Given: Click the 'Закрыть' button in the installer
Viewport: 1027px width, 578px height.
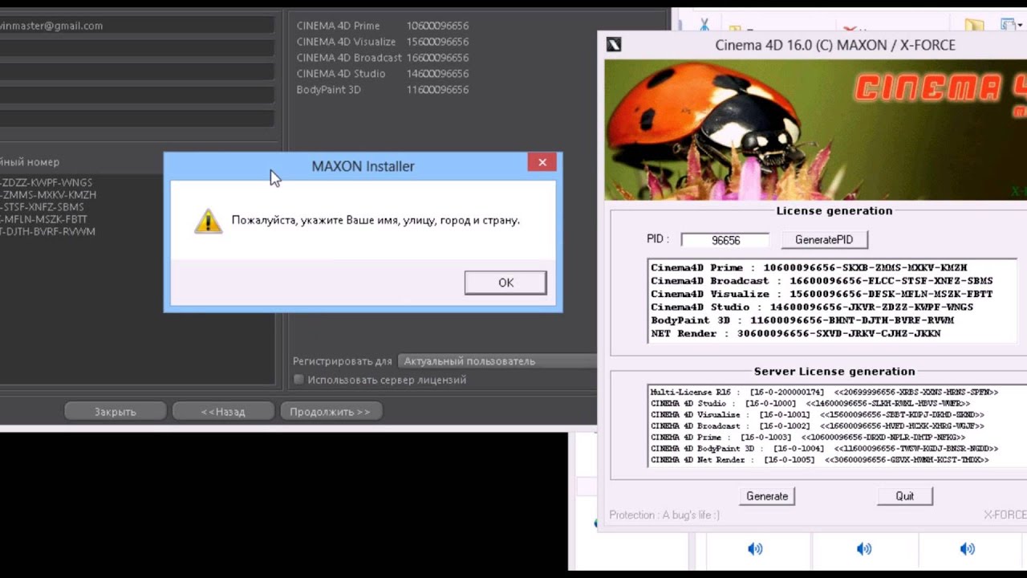Looking at the screenshot, I should [116, 412].
